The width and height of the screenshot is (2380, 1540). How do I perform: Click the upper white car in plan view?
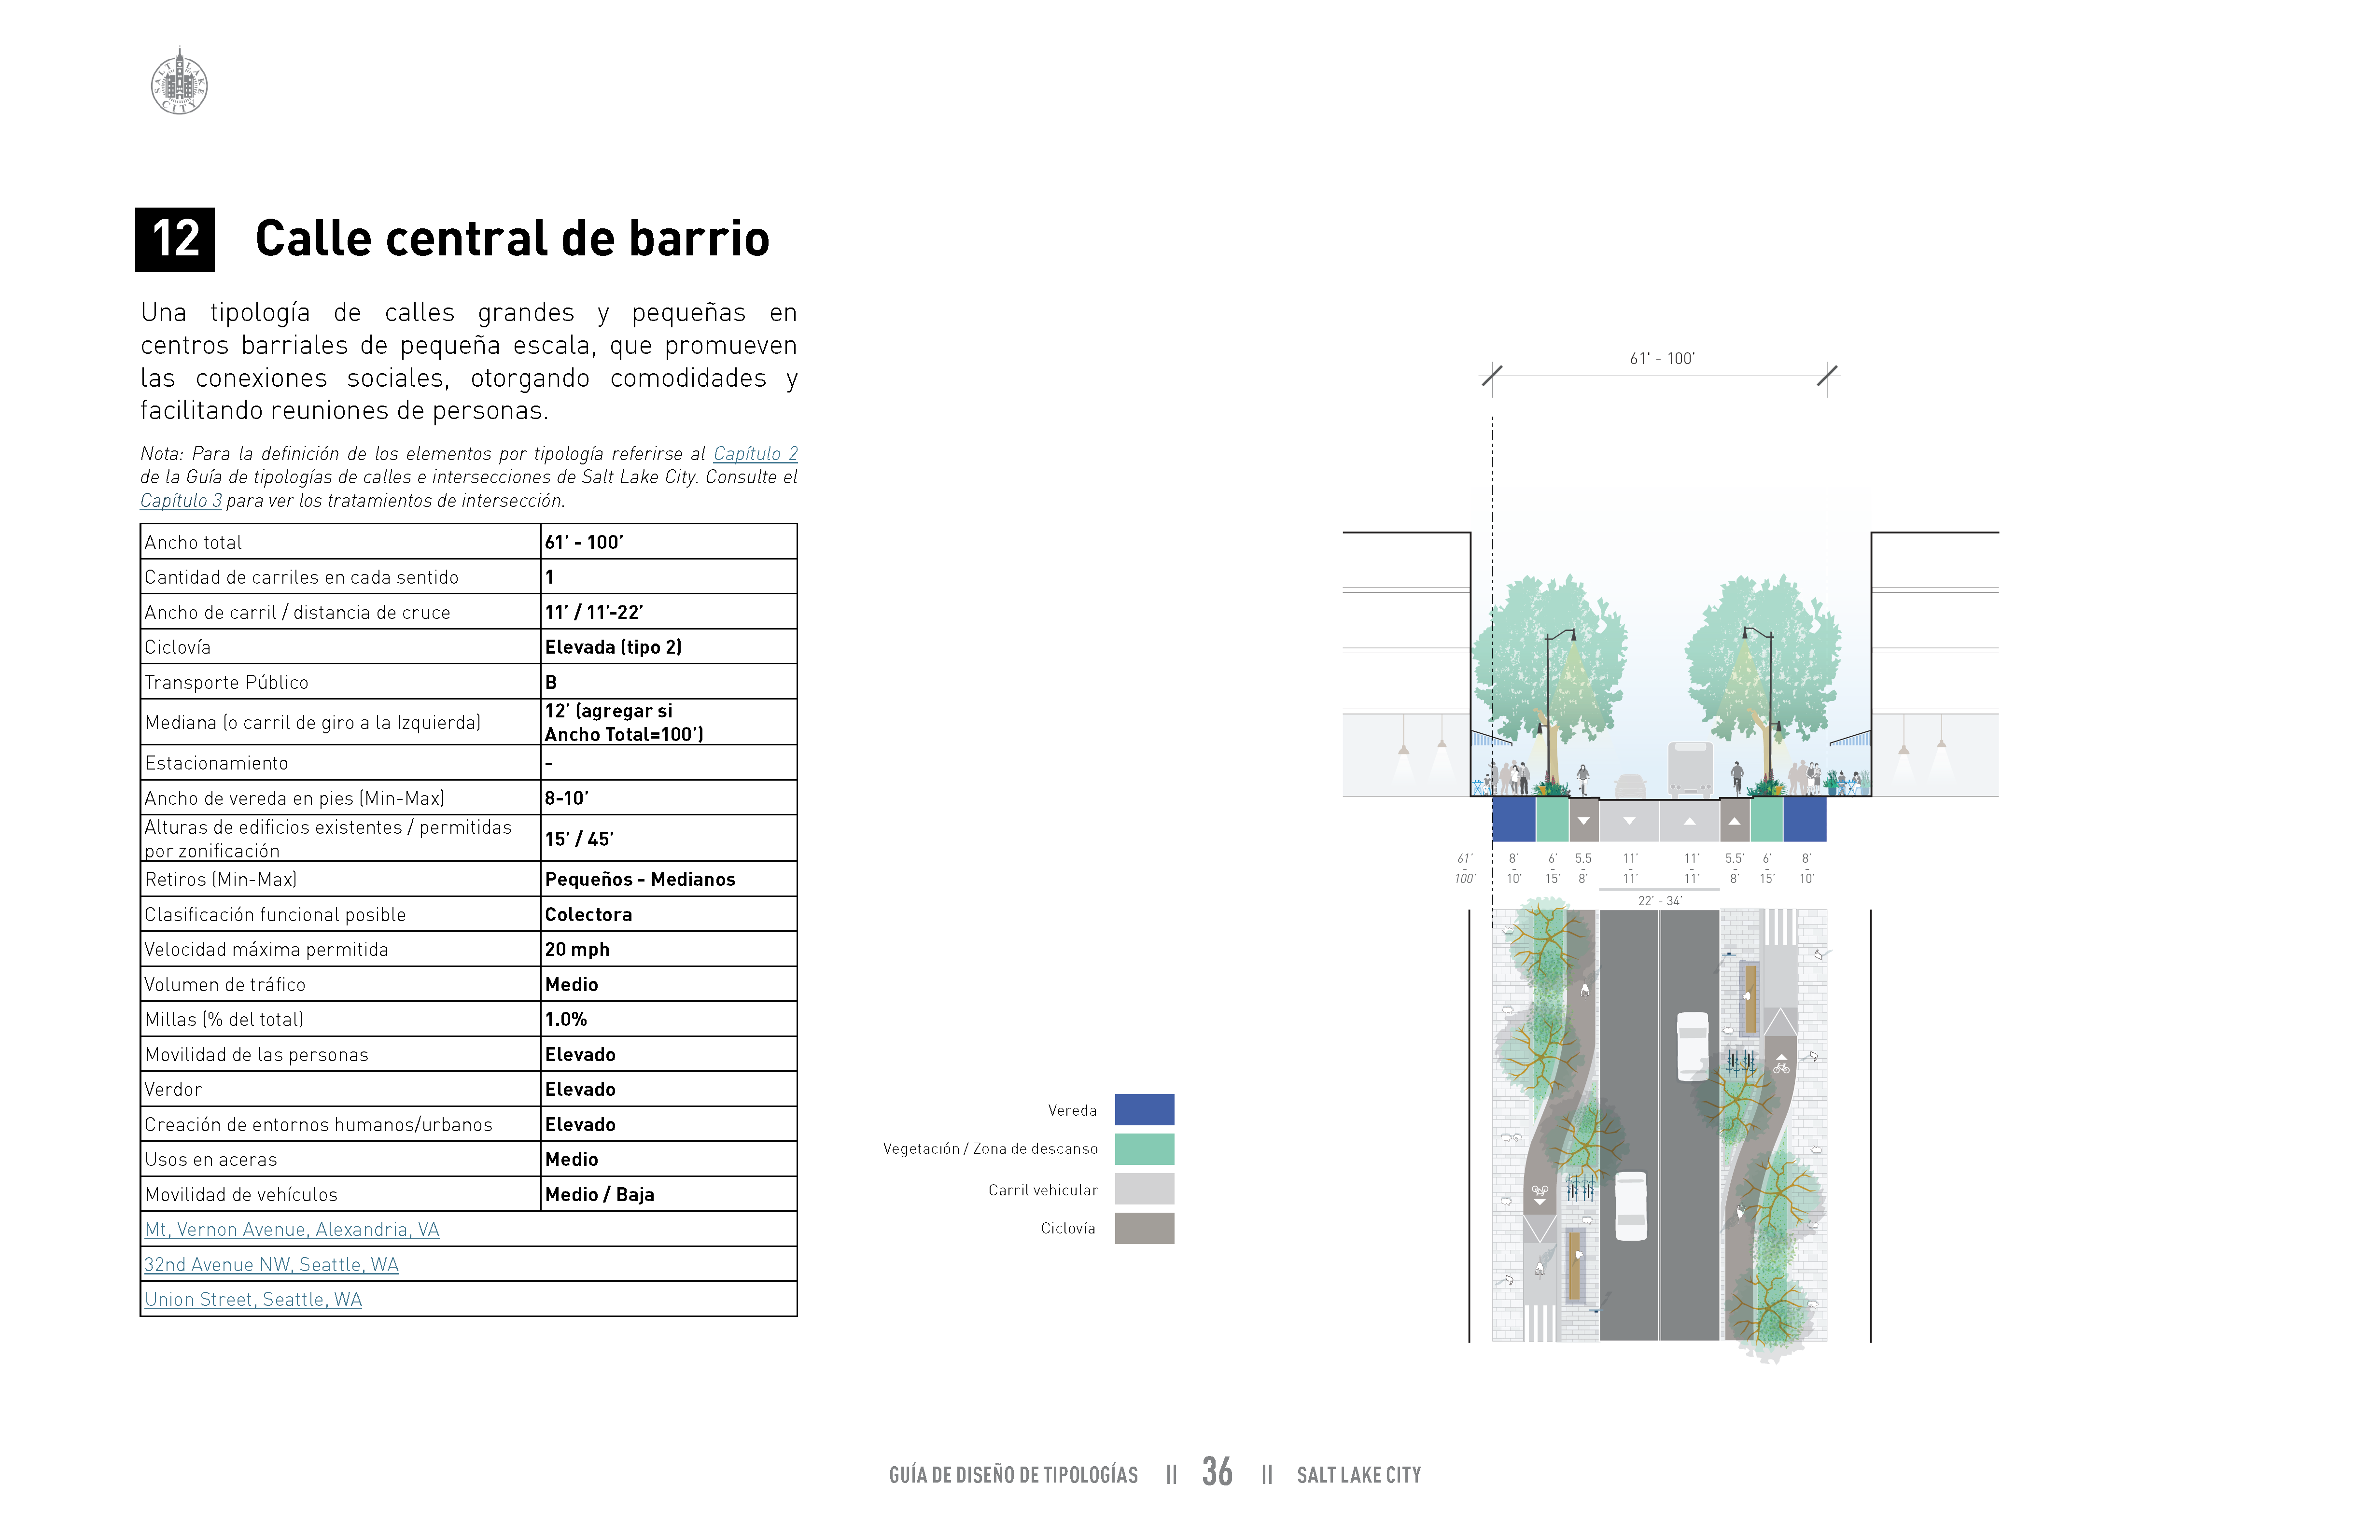coord(1692,1046)
